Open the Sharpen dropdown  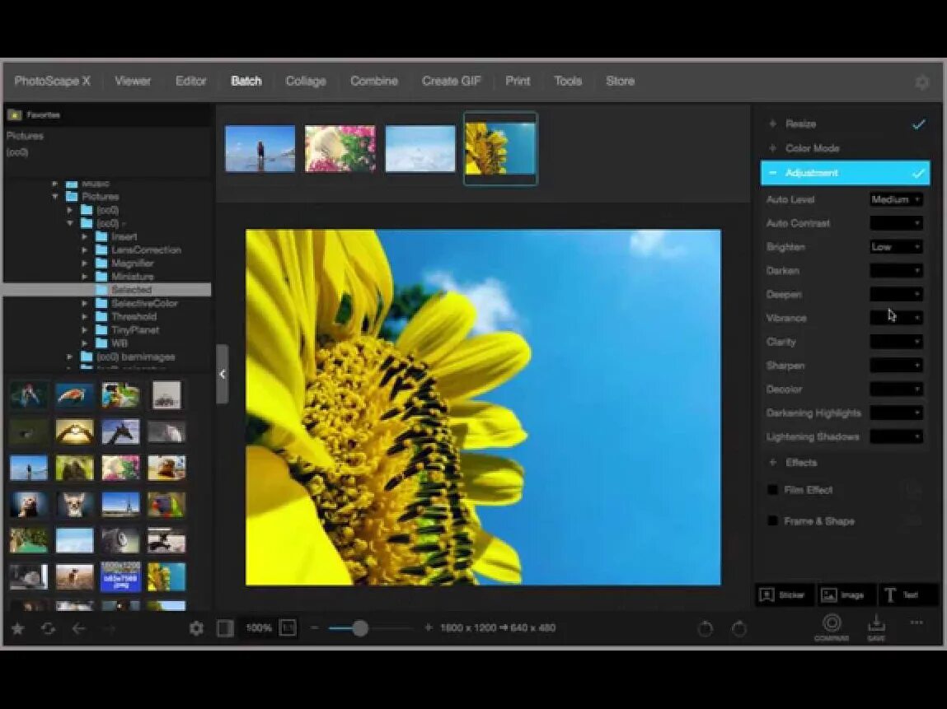coord(896,365)
